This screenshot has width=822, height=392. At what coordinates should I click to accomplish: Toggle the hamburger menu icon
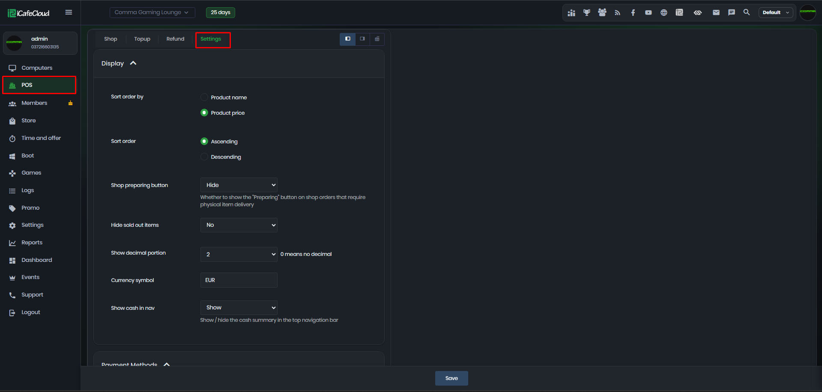pyautogui.click(x=69, y=12)
